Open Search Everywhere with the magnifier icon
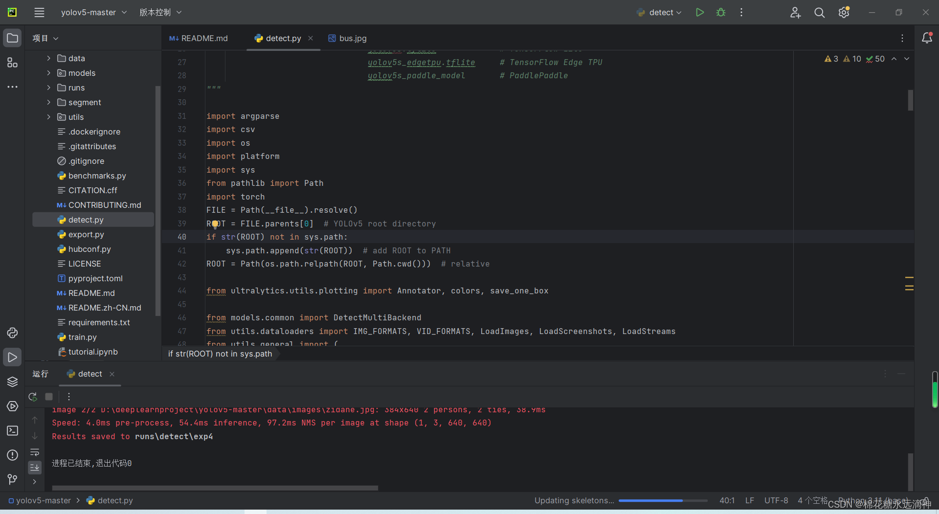This screenshot has width=939, height=514. pos(820,12)
